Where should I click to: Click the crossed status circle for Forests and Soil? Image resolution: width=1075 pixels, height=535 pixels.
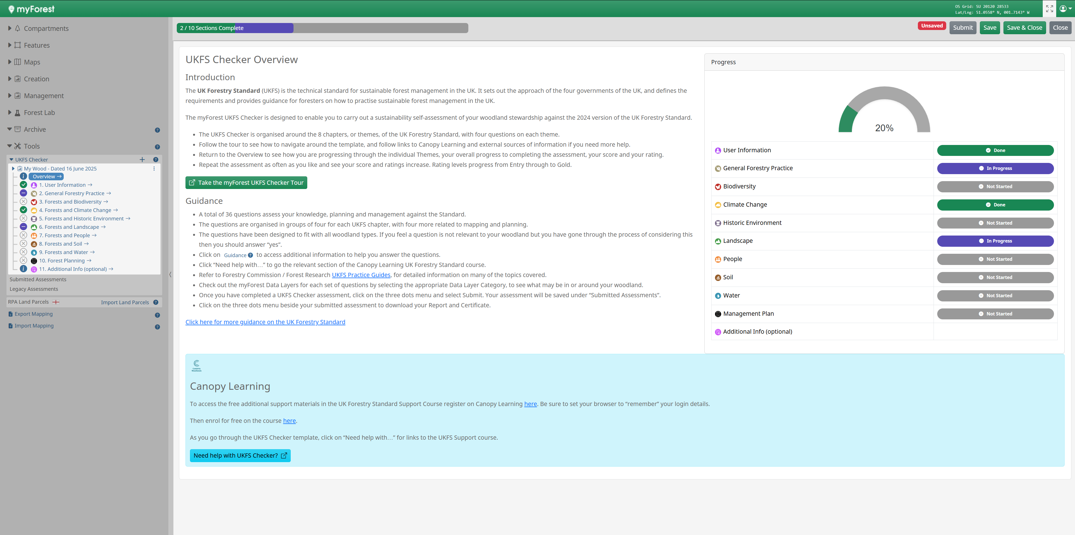[x=23, y=243]
